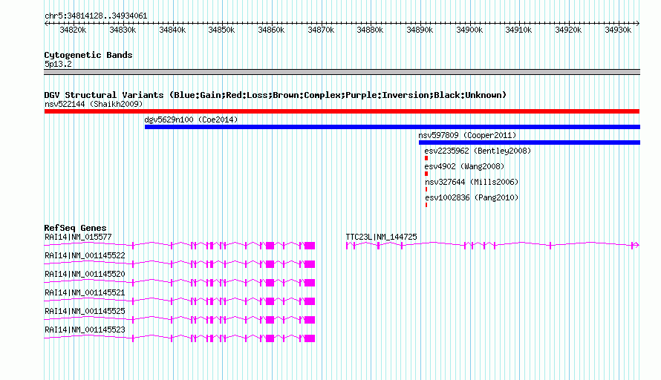This screenshot has height=380, width=661.
Task: Click the 34930k ruler tick label
Action: tap(619, 30)
